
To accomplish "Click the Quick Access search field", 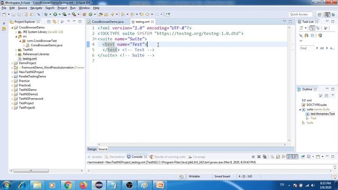I will [x=300, y=14].
